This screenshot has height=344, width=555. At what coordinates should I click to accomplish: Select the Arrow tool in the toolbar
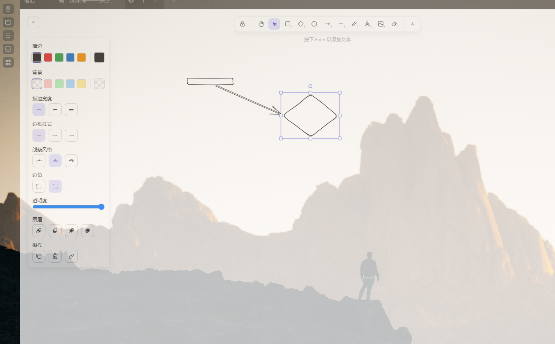coord(328,24)
